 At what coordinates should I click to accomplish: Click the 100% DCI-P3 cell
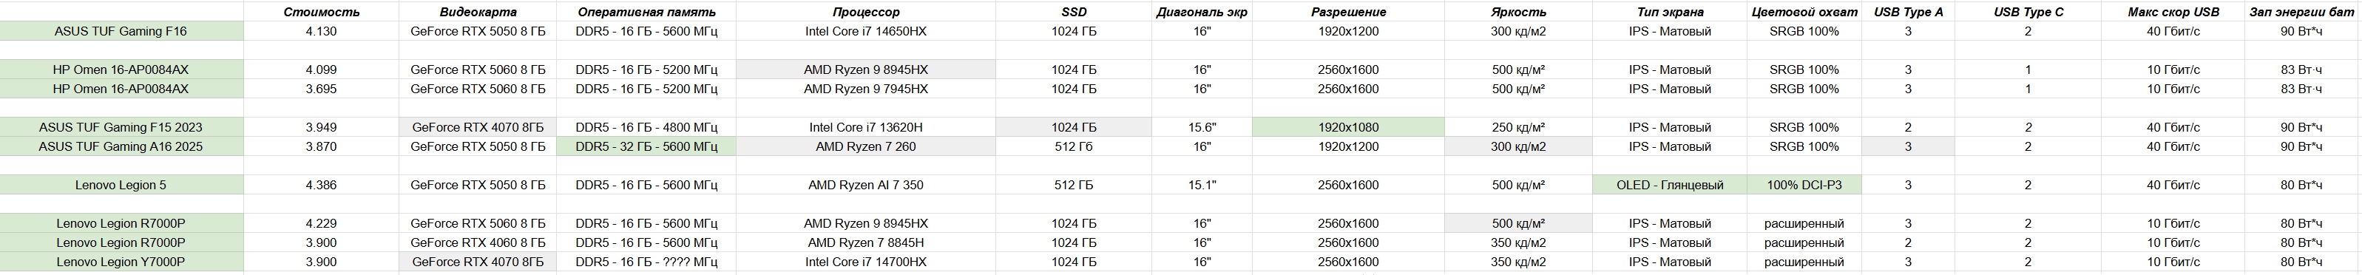coord(1804,185)
